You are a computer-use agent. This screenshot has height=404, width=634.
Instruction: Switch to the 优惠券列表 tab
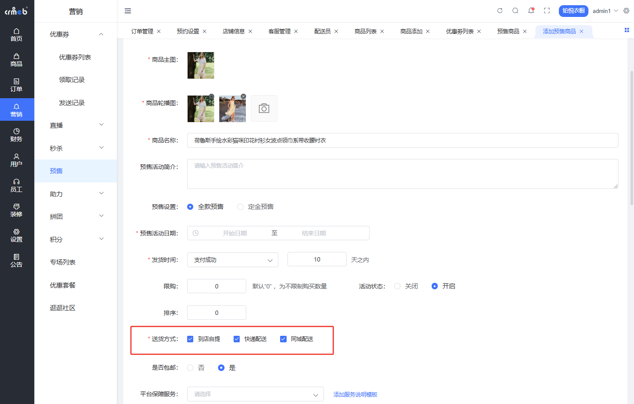[x=460, y=31]
